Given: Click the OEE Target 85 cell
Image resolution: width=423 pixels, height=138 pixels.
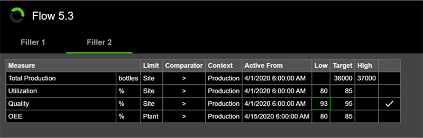Looking at the screenshot, I should pyautogui.click(x=343, y=117).
